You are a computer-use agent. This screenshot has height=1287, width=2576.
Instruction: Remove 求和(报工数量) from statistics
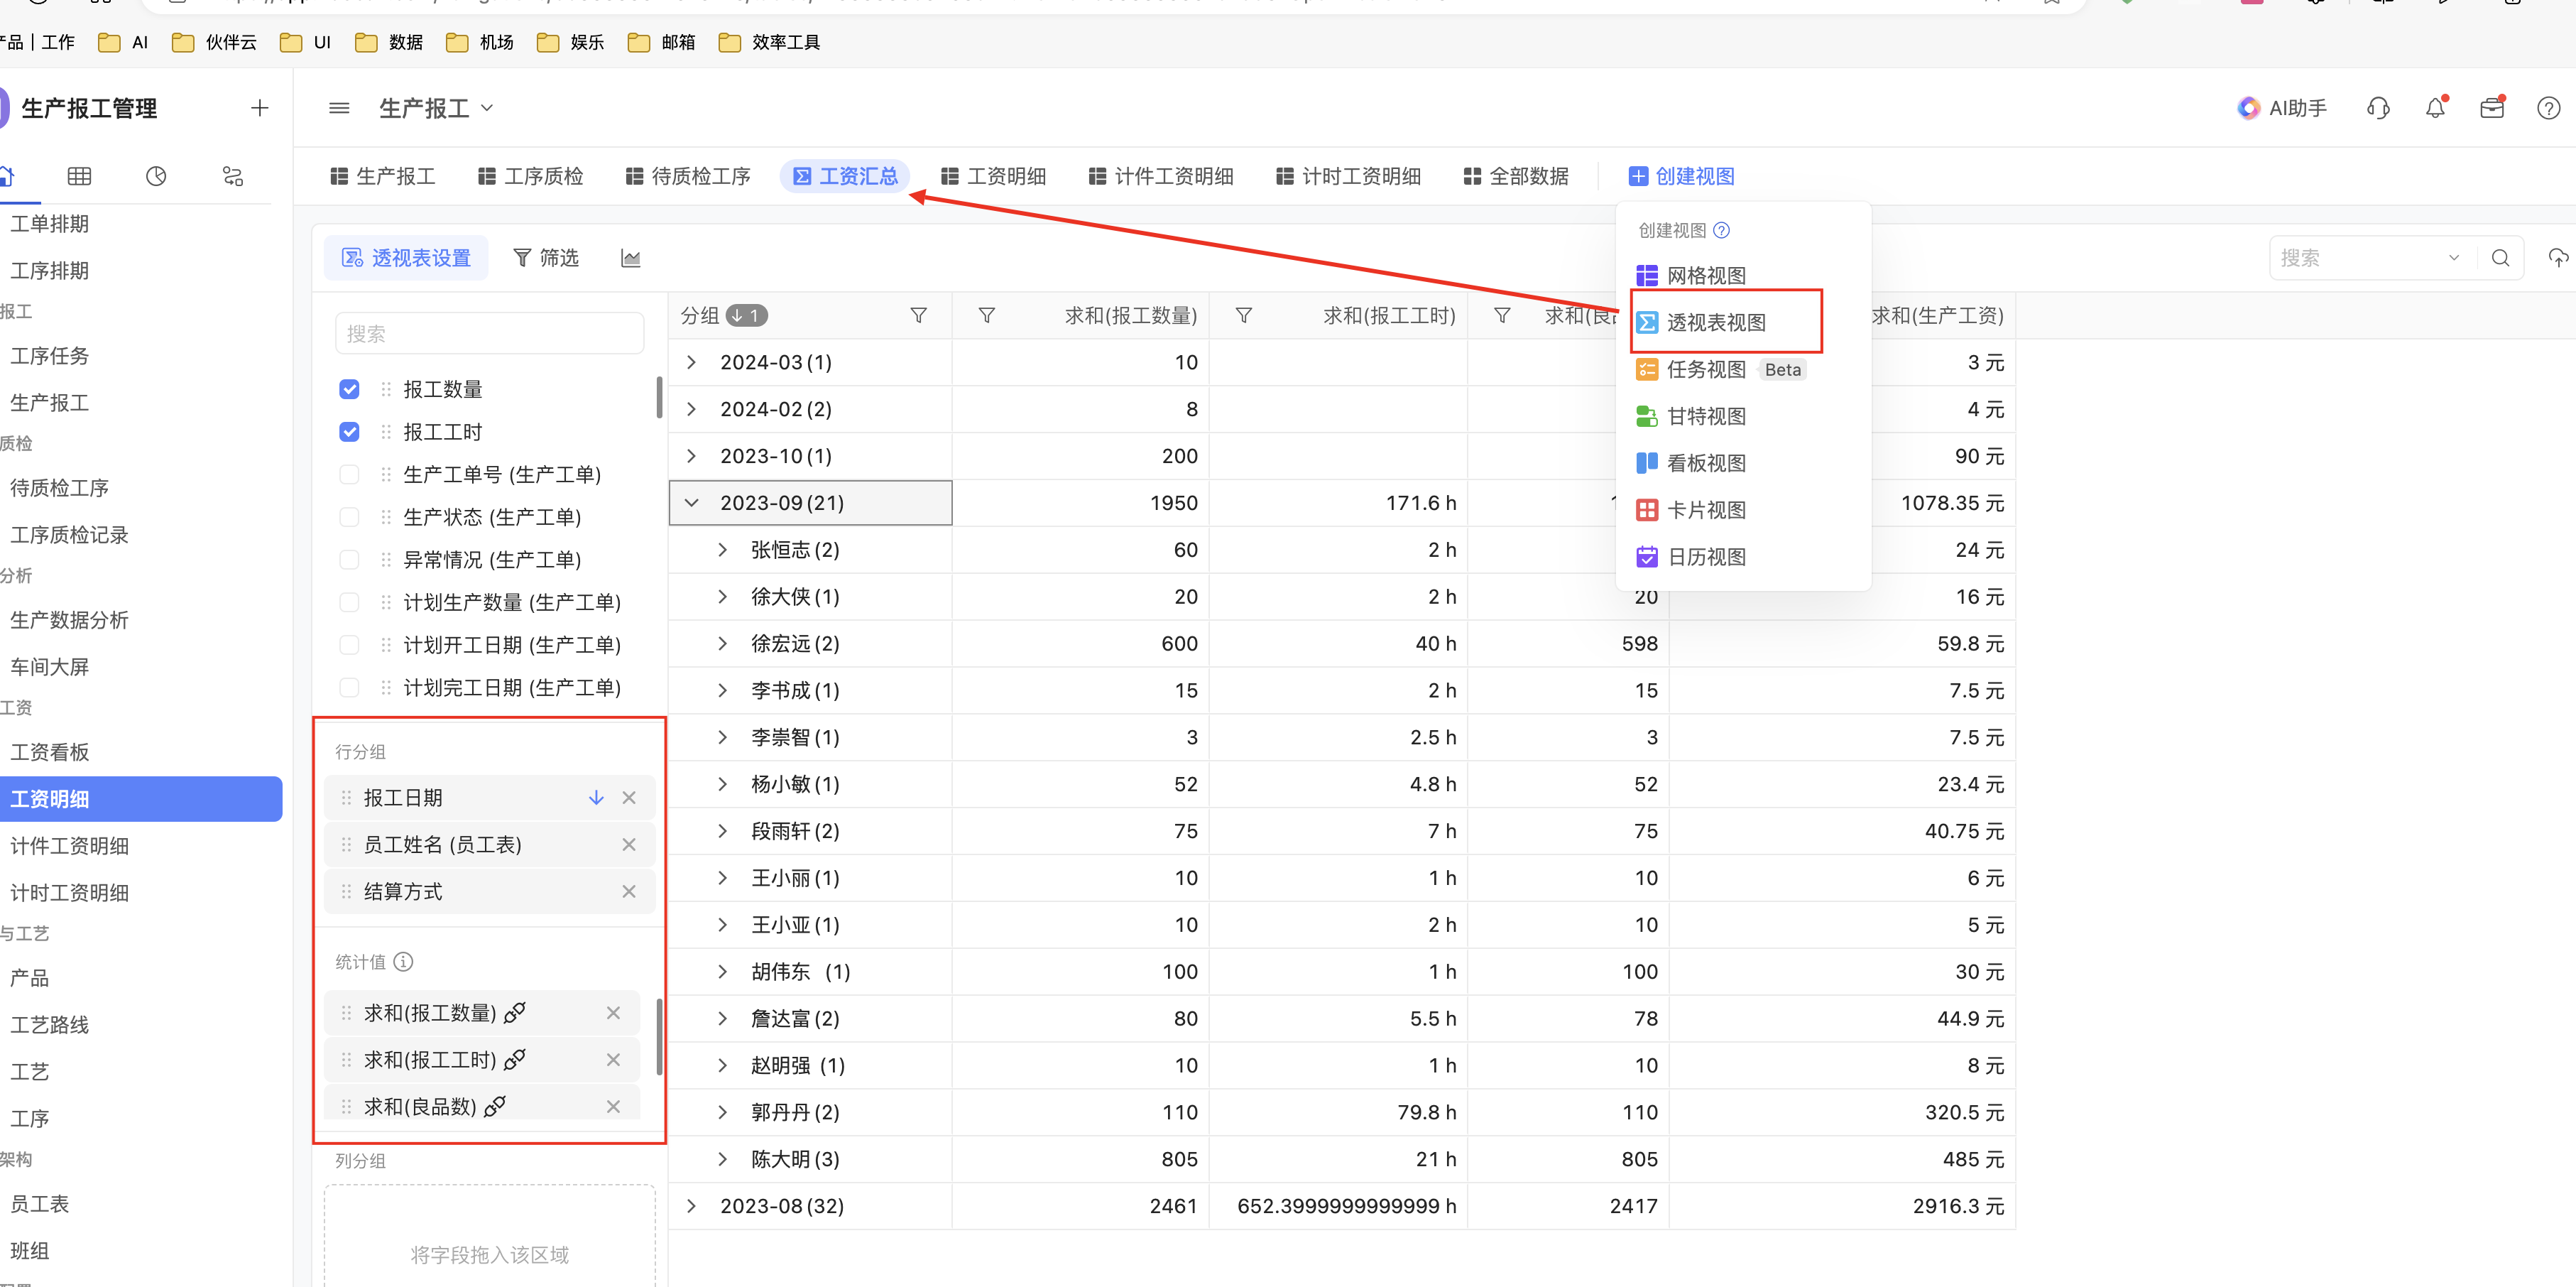(613, 1013)
